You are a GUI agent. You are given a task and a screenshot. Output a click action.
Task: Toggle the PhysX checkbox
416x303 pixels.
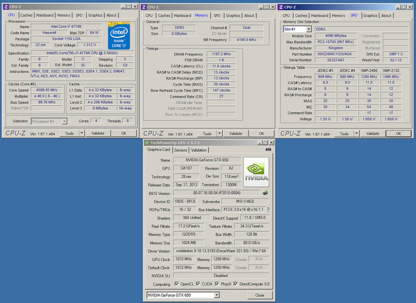coord(217,284)
